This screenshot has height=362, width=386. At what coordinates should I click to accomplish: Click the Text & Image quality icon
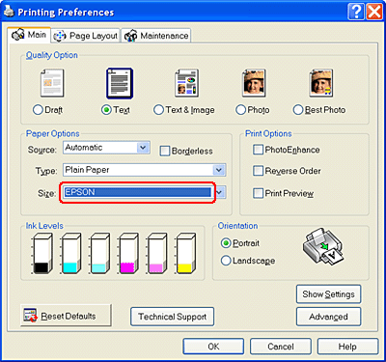(186, 83)
